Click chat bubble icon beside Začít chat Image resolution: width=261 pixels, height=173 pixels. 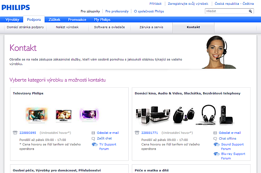[x=93, y=138]
